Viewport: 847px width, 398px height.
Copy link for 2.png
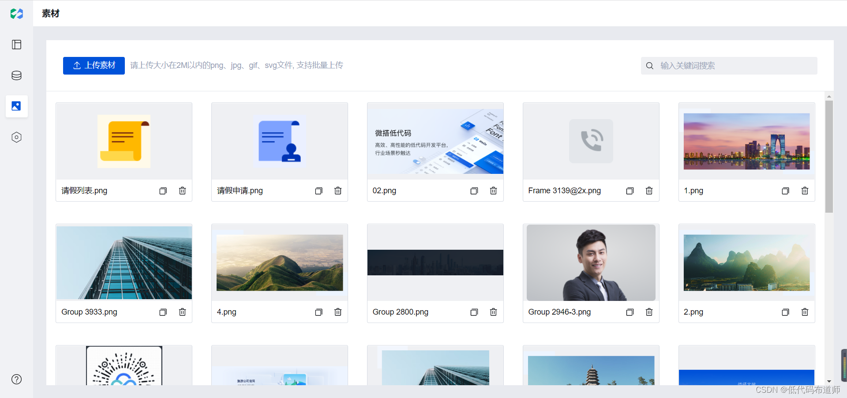[786, 312]
